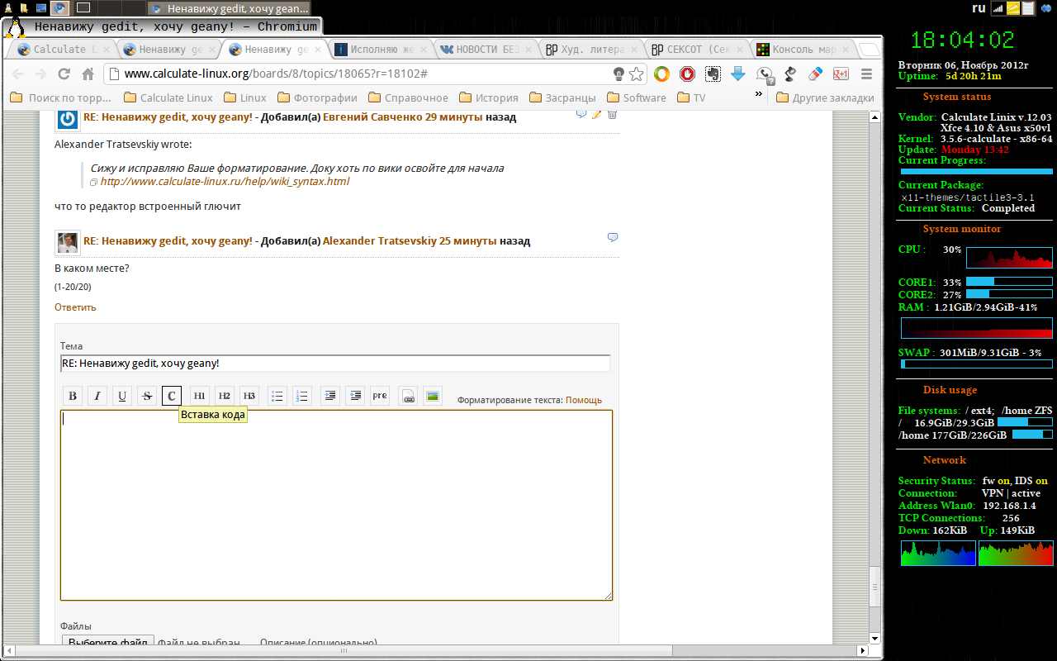Viewport: 1057px width, 661px height.
Task: Apply italic formatting in the reply editor
Action: [x=97, y=396]
